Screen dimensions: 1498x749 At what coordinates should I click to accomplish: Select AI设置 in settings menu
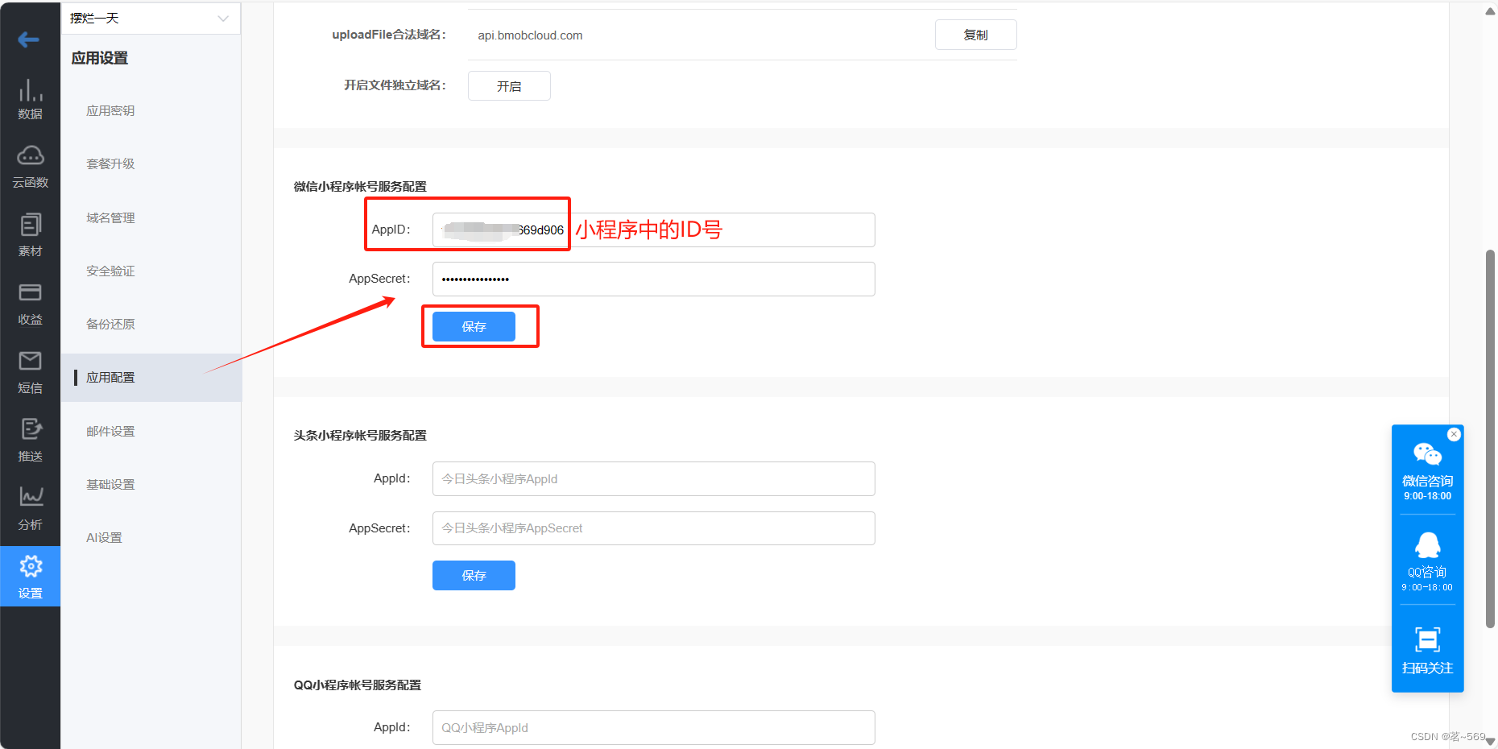pyautogui.click(x=104, y=538)
